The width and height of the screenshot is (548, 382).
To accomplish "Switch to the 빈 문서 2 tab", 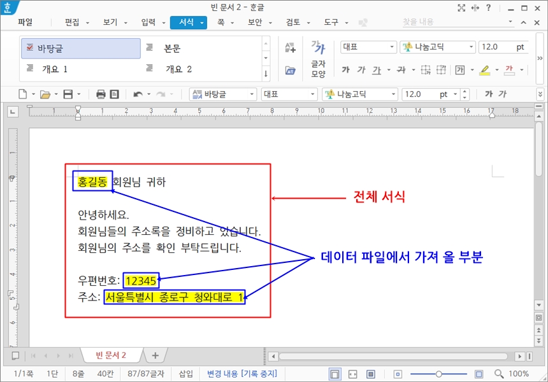I will coord(111,355).
